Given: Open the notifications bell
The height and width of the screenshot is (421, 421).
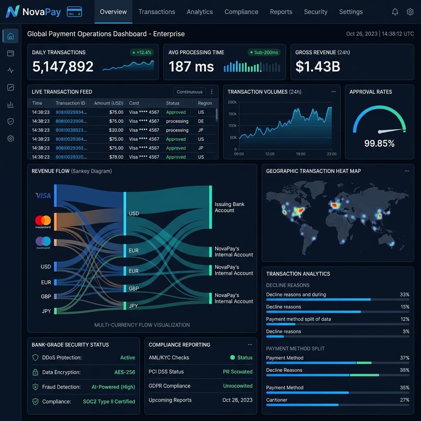Looking at the screenshot, I should (395, 12).
